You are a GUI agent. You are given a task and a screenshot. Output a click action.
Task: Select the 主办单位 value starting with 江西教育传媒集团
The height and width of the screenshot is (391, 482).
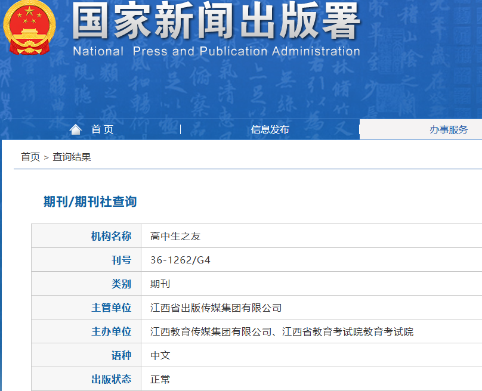coord(282,332)
